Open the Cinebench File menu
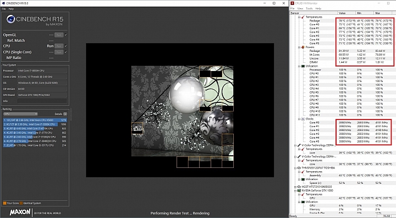This screenshot has width=396, height=218. [x=3, y=9]
